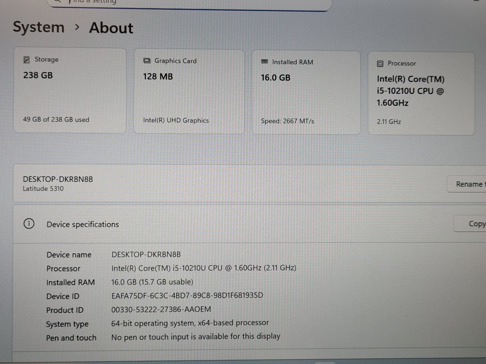
Task: Rename this PC using Rename button
Action: coord(469,184)
